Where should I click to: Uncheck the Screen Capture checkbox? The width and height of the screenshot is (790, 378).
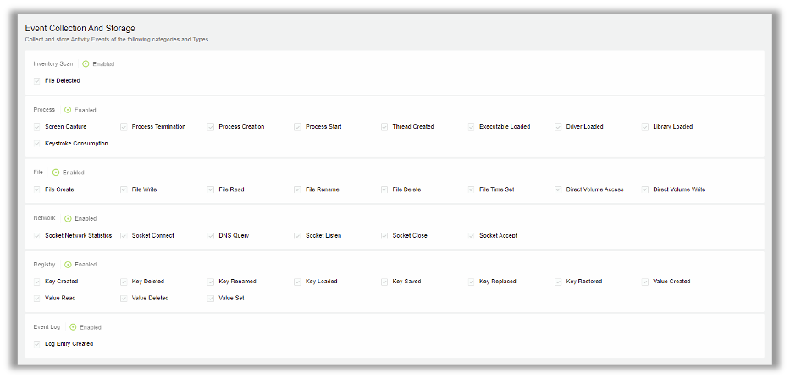coord(37,127)
